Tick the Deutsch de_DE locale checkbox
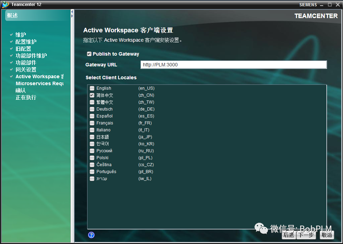This screenshot has height=244, width=343. (x=92, y=109)
